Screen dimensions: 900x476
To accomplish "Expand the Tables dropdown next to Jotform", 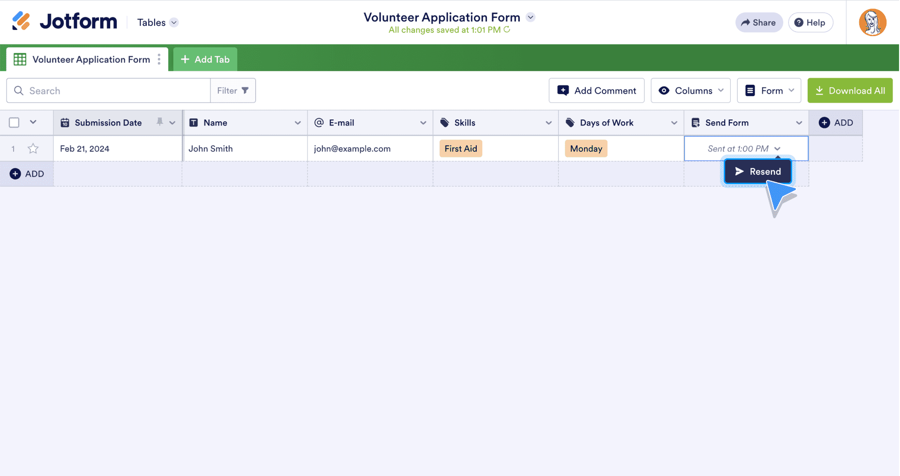I will [x=173, y=22].
